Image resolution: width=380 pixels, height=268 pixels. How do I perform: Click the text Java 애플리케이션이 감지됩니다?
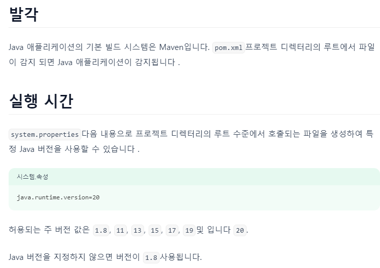click(x=119, y=62)
